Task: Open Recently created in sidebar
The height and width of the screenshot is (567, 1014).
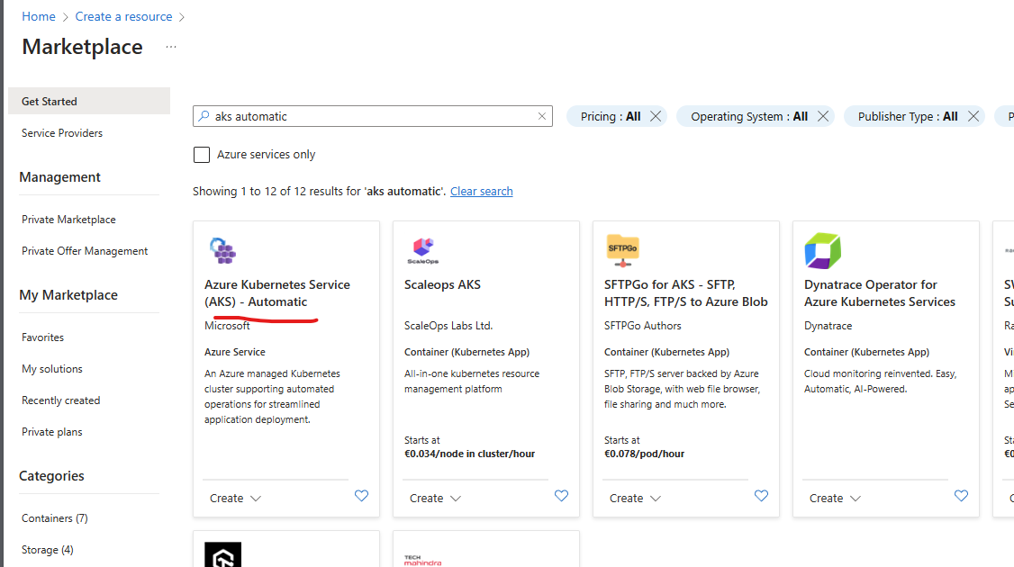Action: click(x=61, y=400)
